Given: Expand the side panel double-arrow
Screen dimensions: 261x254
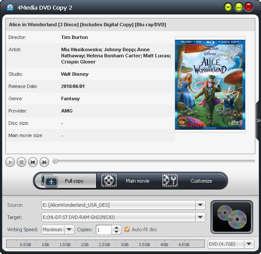Looking at the screenshot, I should [x=258, y=120].
